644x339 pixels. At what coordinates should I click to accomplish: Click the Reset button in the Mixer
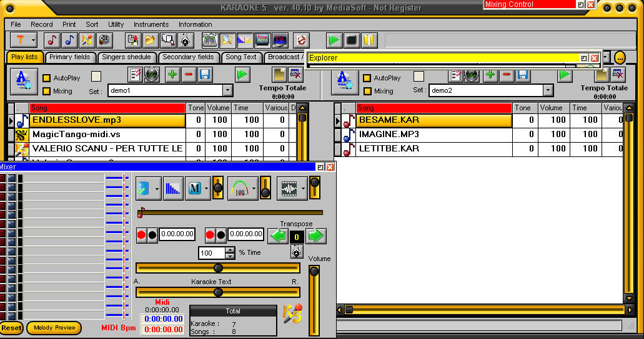pyautogui.click(x=11, y=328)
